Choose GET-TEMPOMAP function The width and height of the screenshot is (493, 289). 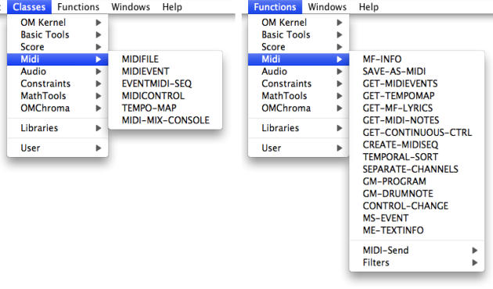417,96
